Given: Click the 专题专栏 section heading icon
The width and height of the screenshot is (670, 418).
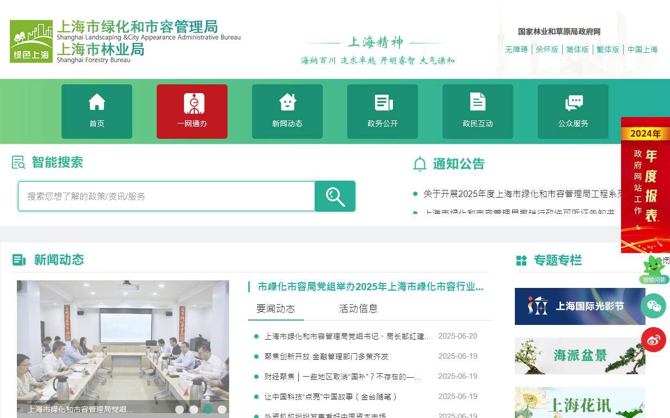Looking at the screenshot, I should pyautogui.click(x=521, y=261).
